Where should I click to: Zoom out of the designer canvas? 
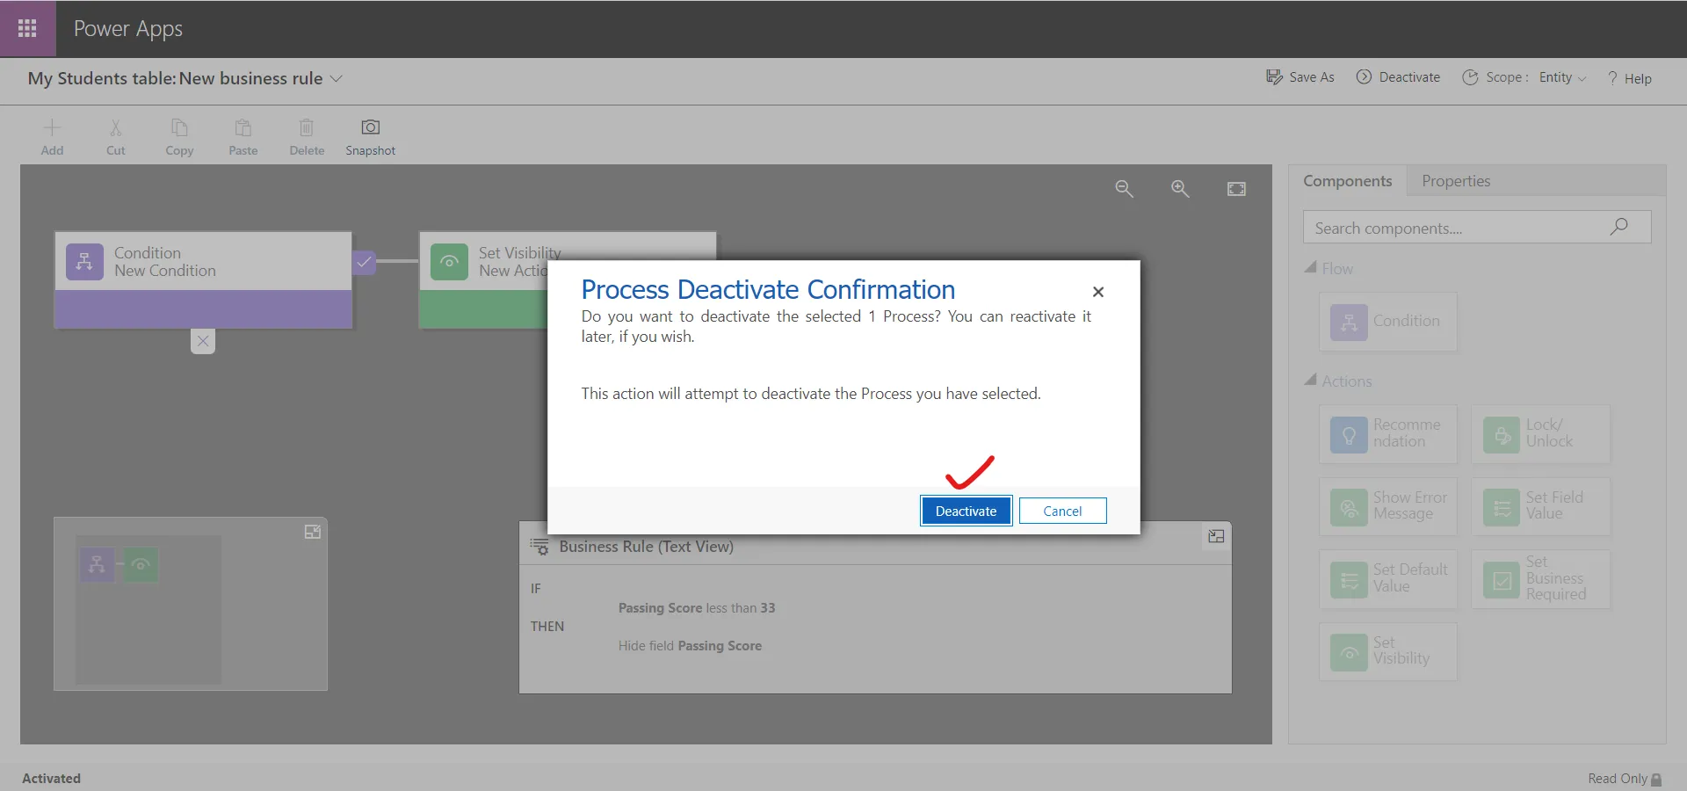tap(1124, 189)
